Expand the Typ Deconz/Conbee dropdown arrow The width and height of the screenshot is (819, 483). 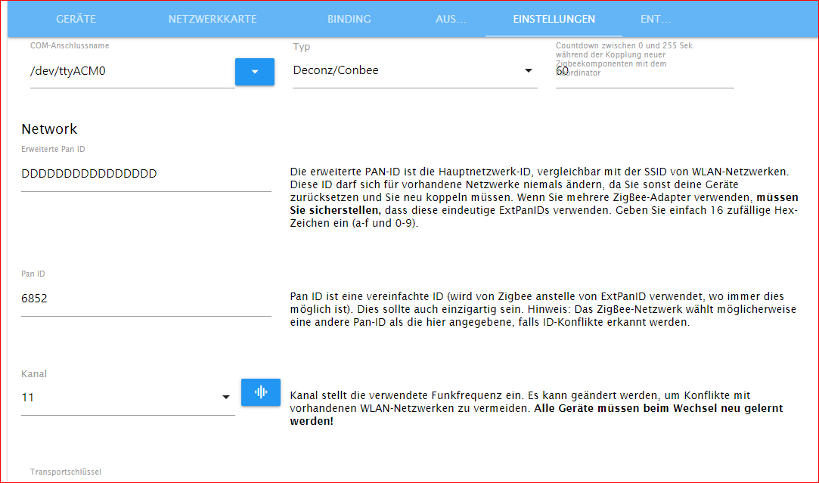tap(528, 70)
